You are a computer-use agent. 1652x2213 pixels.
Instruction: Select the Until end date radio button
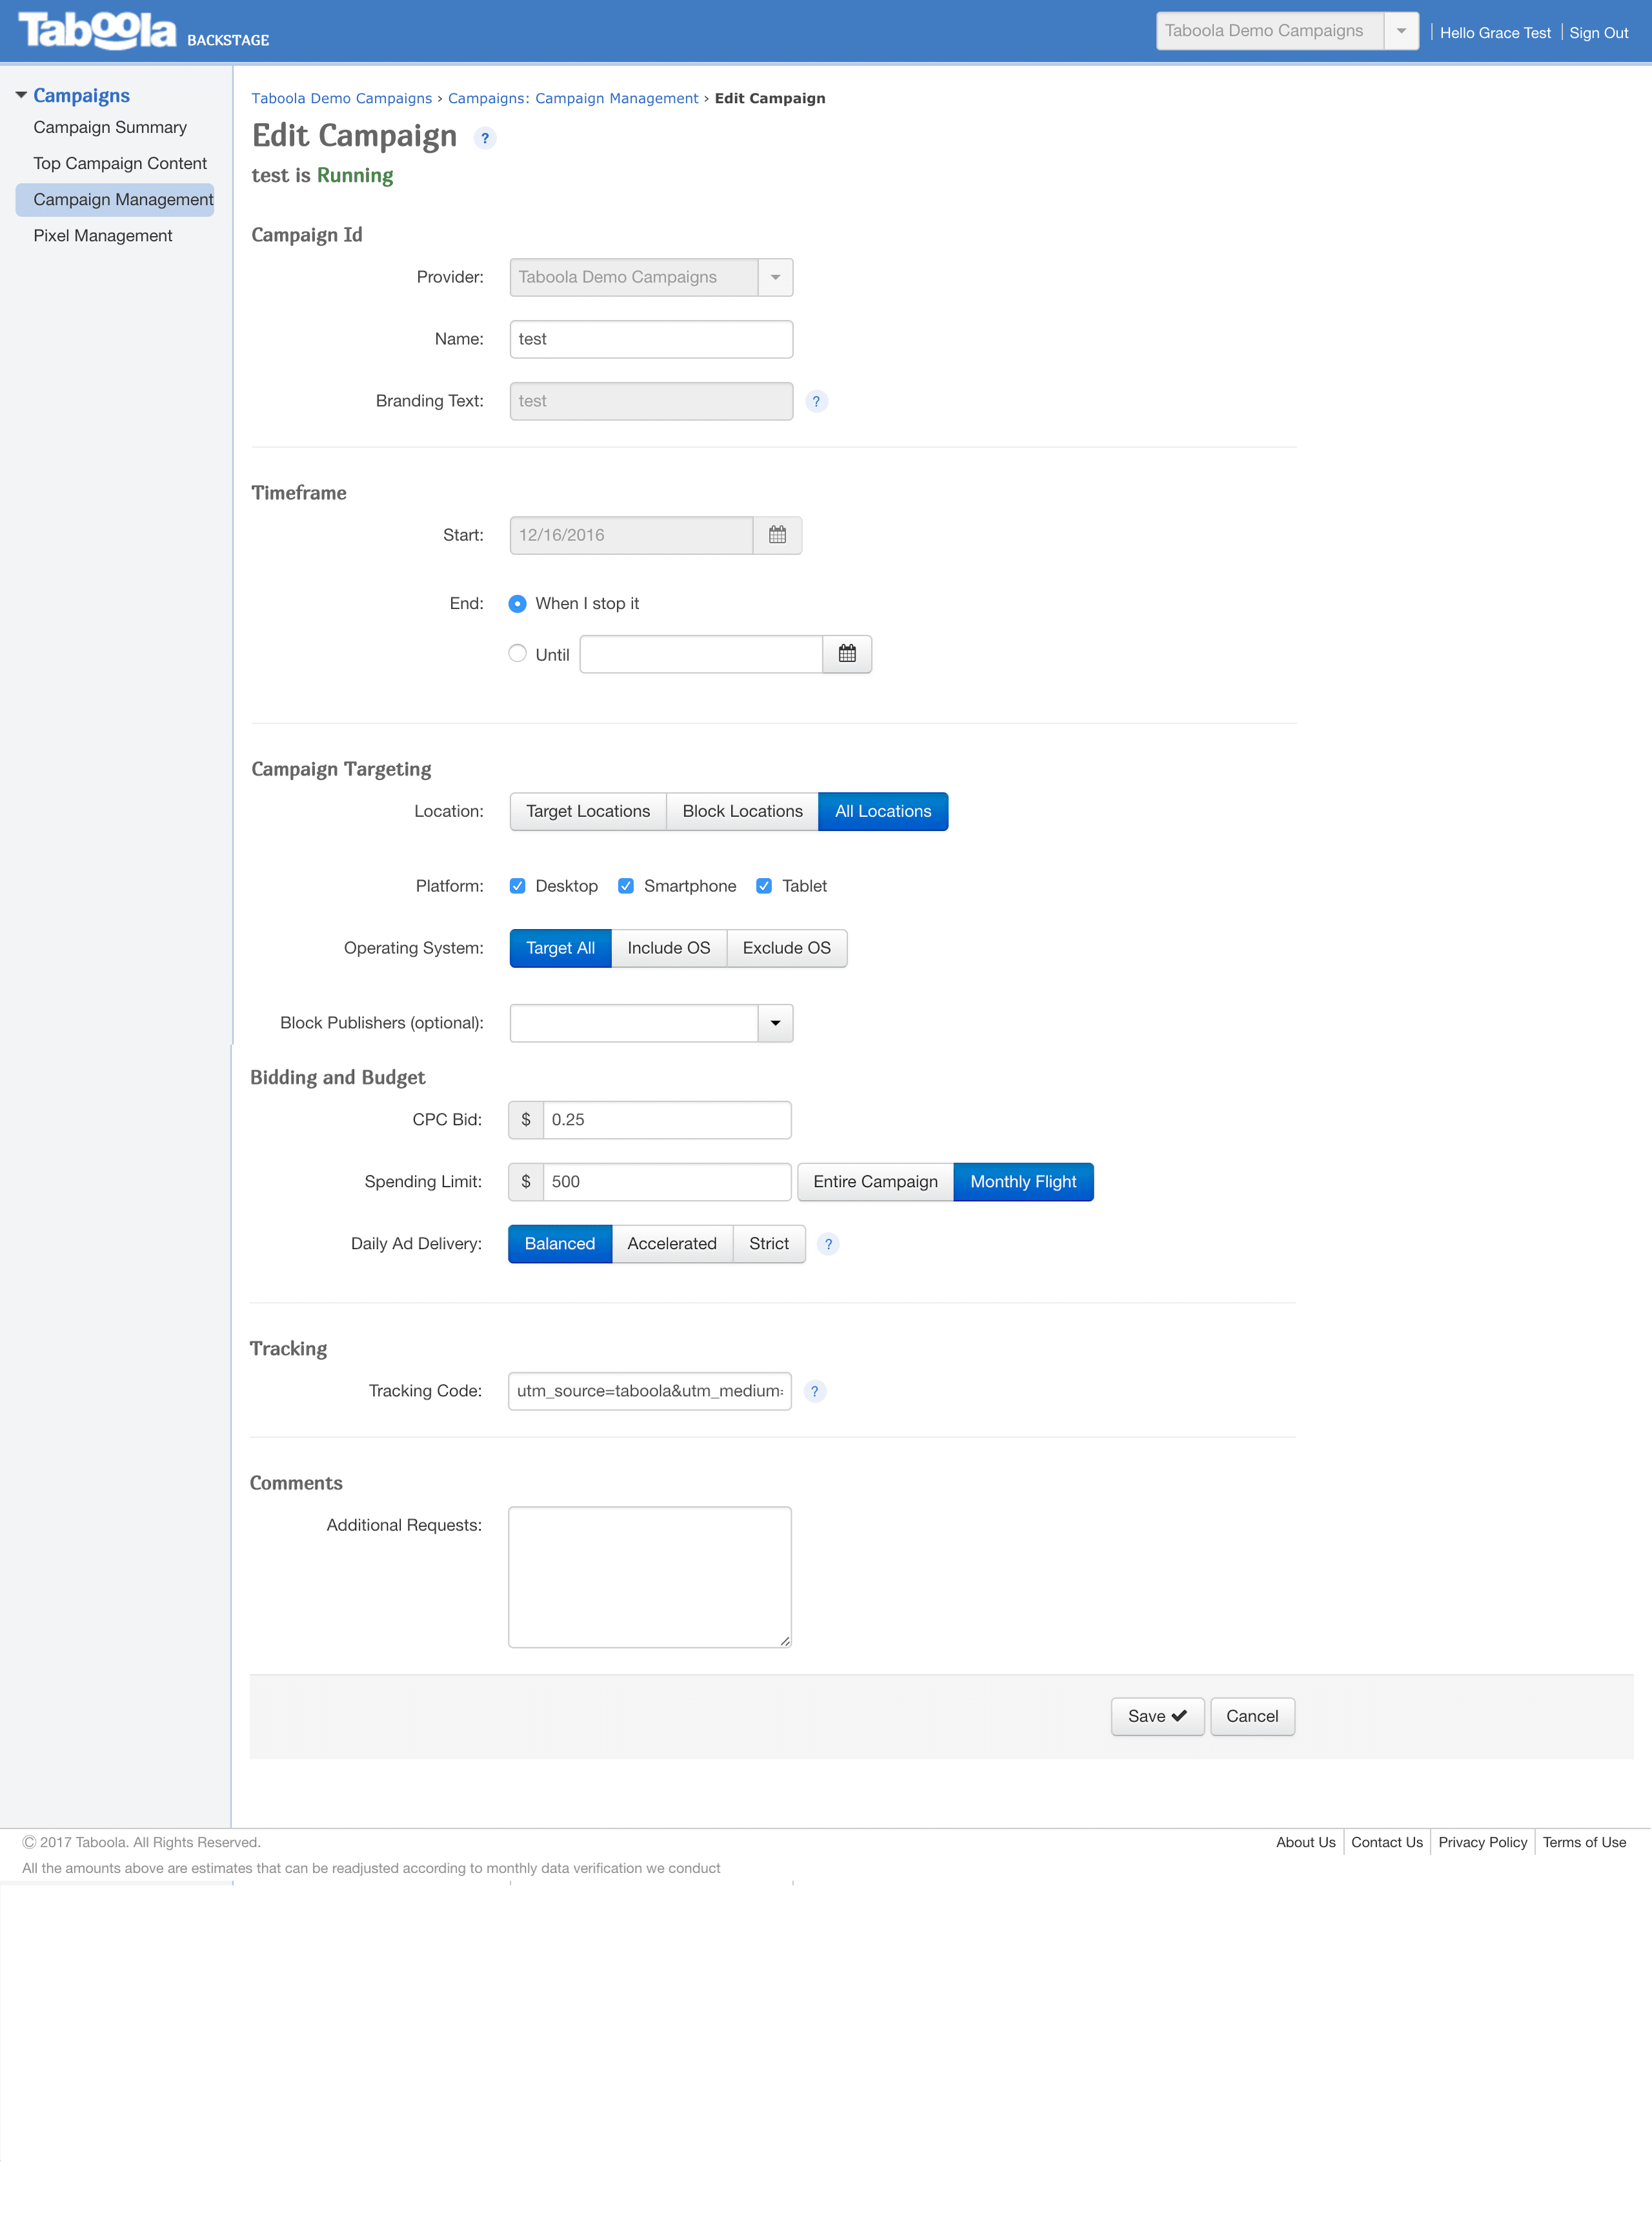tap(517, 653)
